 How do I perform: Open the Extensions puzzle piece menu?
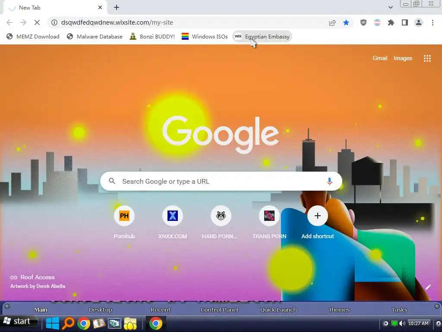391,22
